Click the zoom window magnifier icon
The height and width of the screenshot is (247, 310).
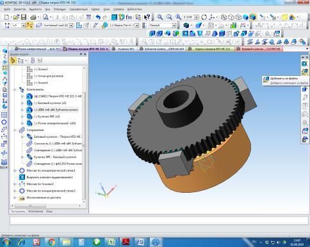coord(159,17)
